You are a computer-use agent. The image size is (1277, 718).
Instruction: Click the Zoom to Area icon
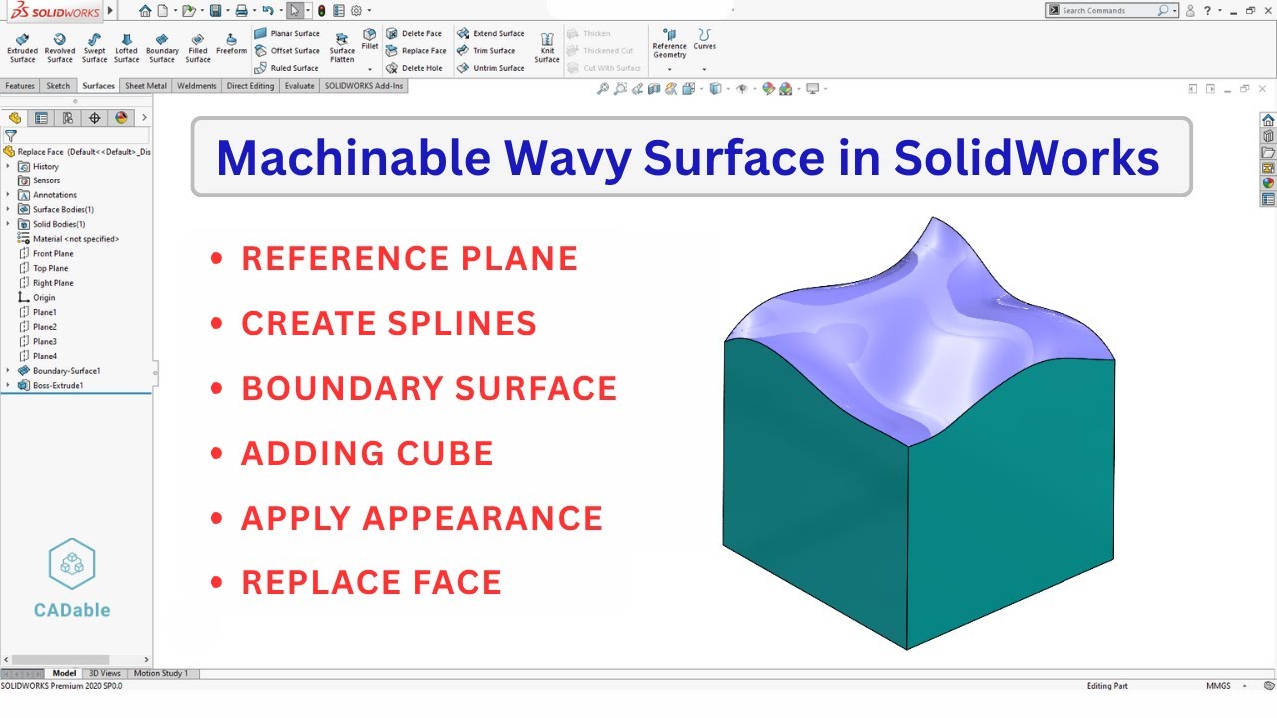621,89
